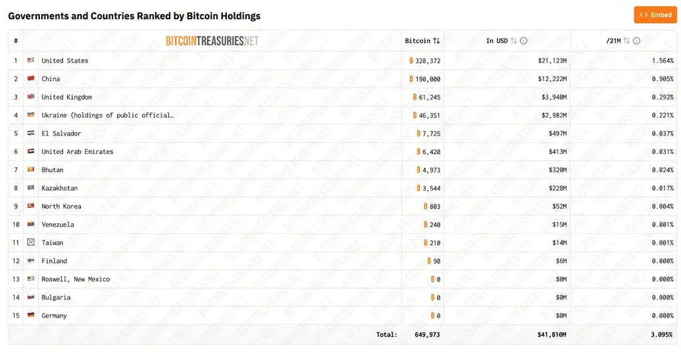Click the Taiwan broken flag placeholder icon
The height and width of the screenshot is (352, 681).
click(x=31, y=242)
